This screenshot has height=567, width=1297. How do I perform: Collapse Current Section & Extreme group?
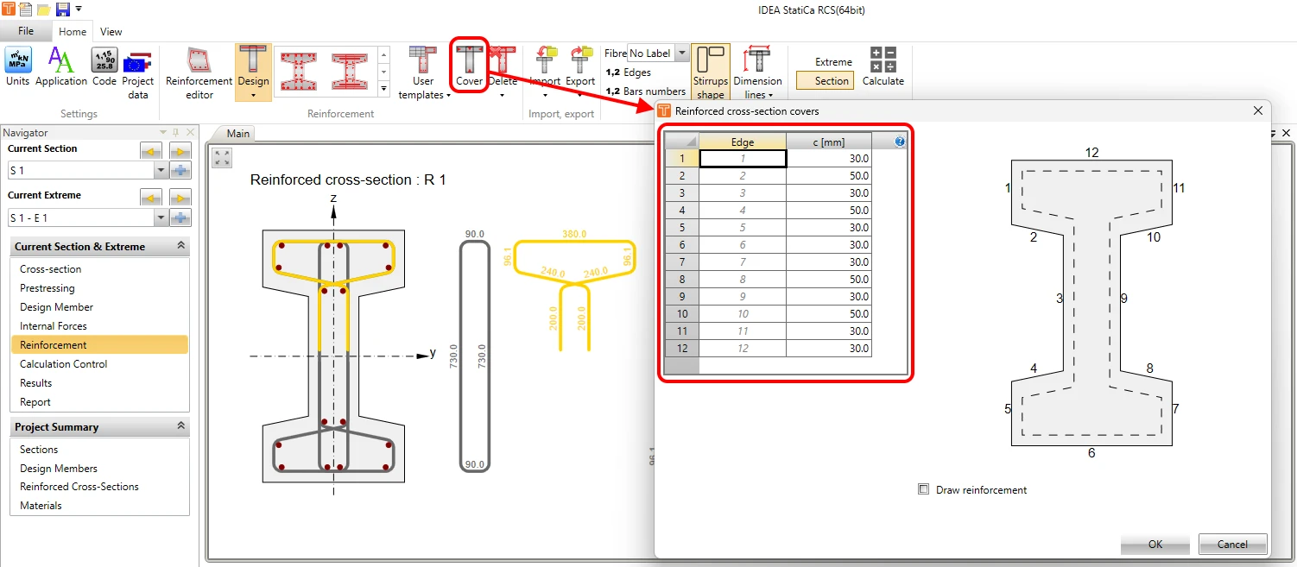[180, 246]
